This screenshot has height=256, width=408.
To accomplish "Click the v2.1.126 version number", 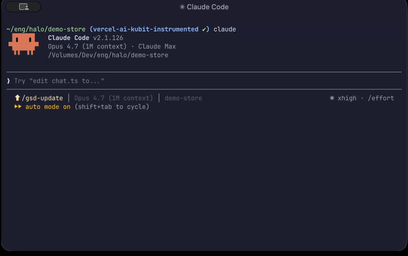I will coord(108,38).
